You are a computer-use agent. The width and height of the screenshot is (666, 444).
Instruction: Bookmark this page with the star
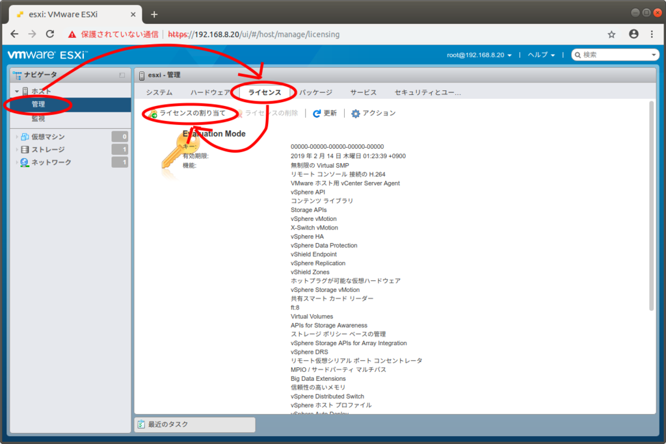click(611, 34)
